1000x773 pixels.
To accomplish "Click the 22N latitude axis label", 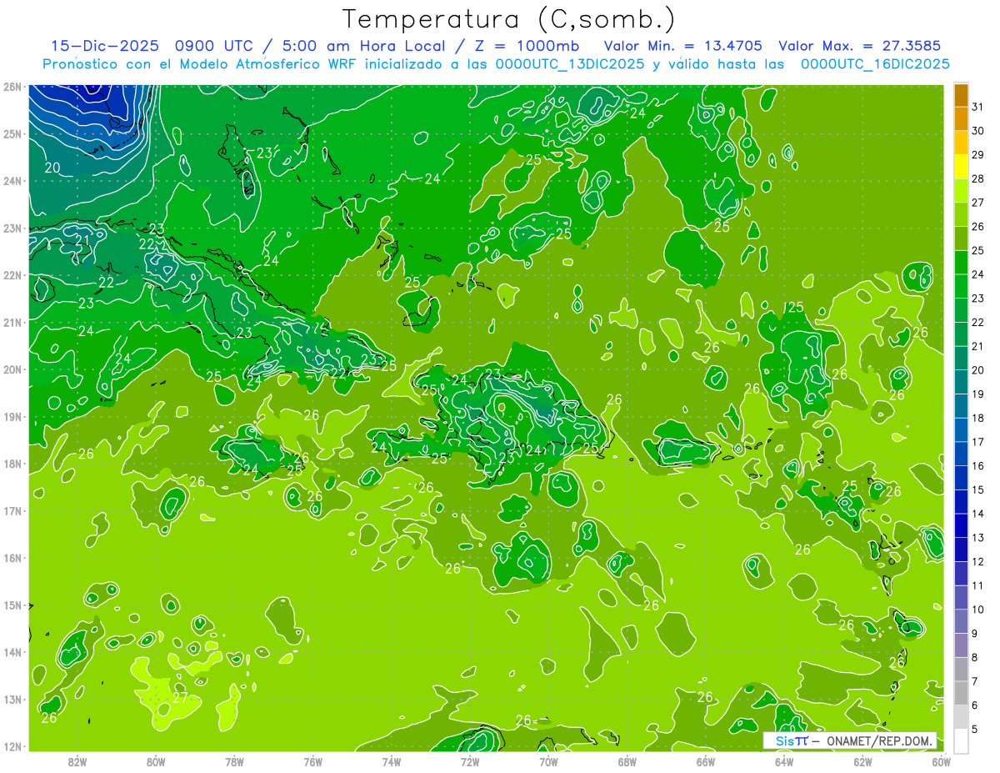I will tap(12, 275).
